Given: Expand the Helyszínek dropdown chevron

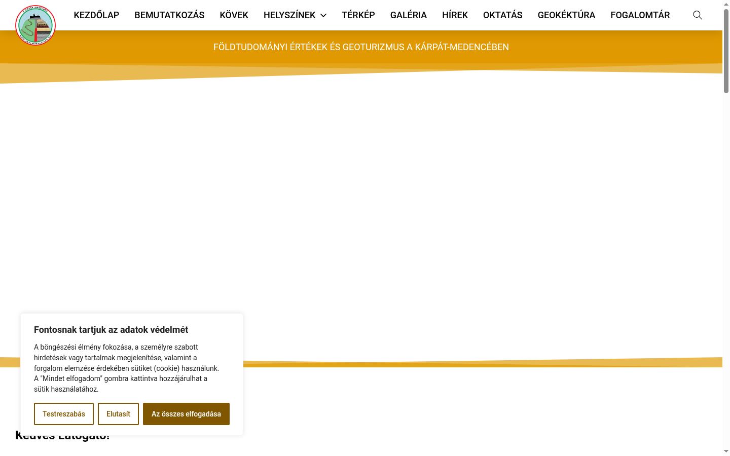Looking at the screenshot, I should pyautogui.click(x=323, y=15).
